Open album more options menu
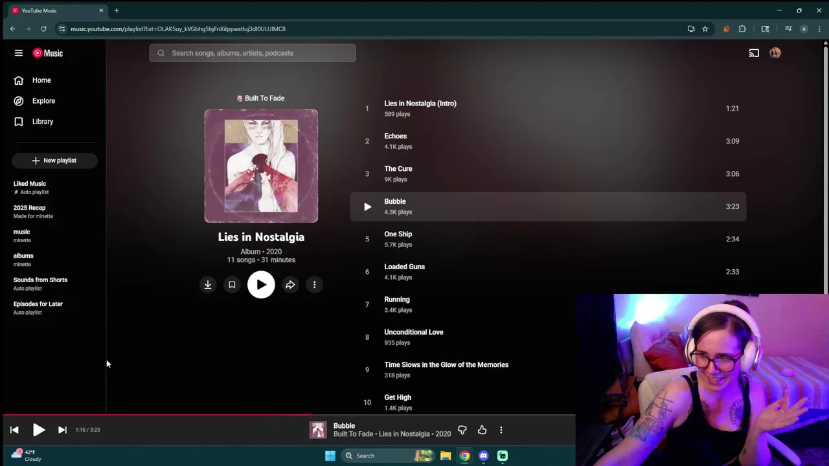829x466 pixels. tap(314, 285)
